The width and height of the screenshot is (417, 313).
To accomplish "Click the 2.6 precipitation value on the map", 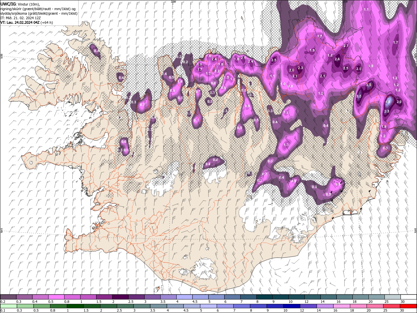I will pyautogui.click(x=337, y=59).
